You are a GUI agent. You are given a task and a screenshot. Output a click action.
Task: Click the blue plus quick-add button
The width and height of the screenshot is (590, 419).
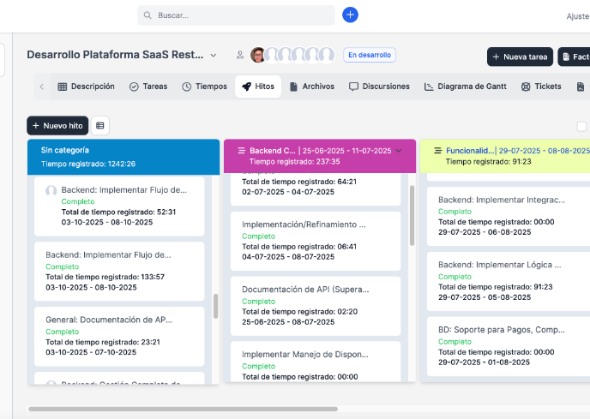point(350,15)
